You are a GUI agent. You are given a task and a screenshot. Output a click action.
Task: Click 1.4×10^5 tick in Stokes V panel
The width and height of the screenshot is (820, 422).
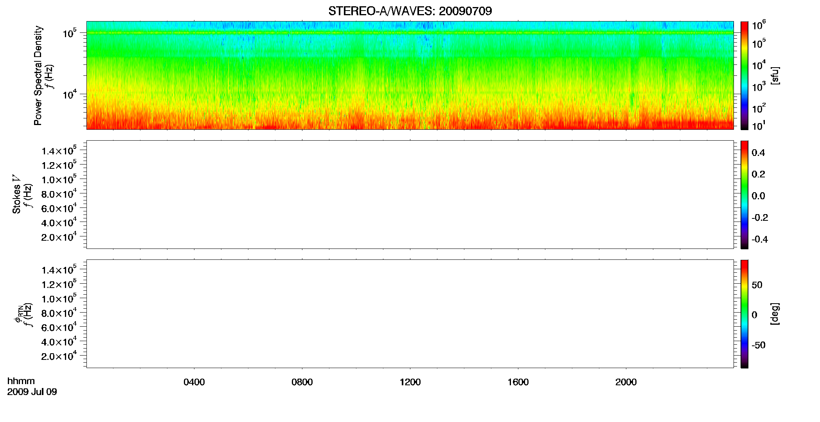[x=59, y=150]
